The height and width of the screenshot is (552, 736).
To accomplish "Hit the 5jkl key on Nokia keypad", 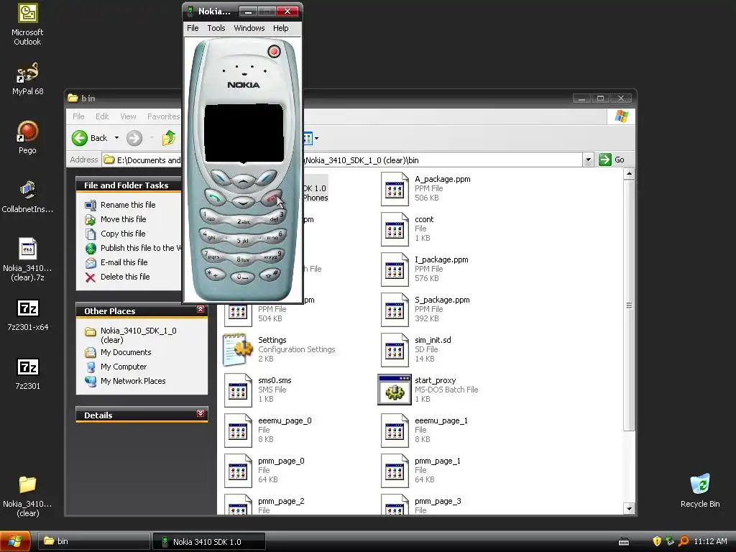I will (243, 240).
